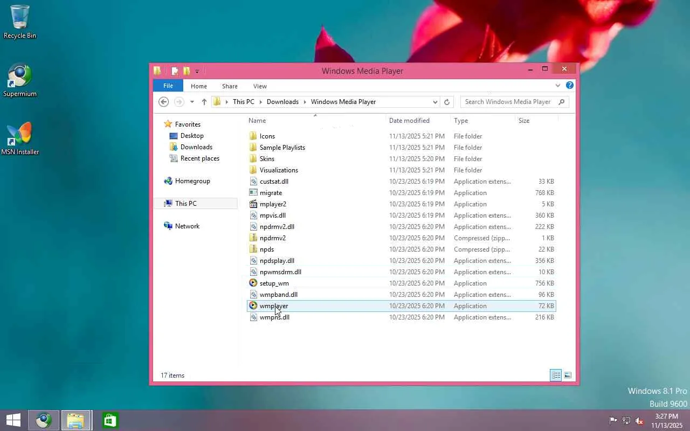Select the MSN Installer desktop shortcut
Screen dimensions: 690x431
coord(20,139)
